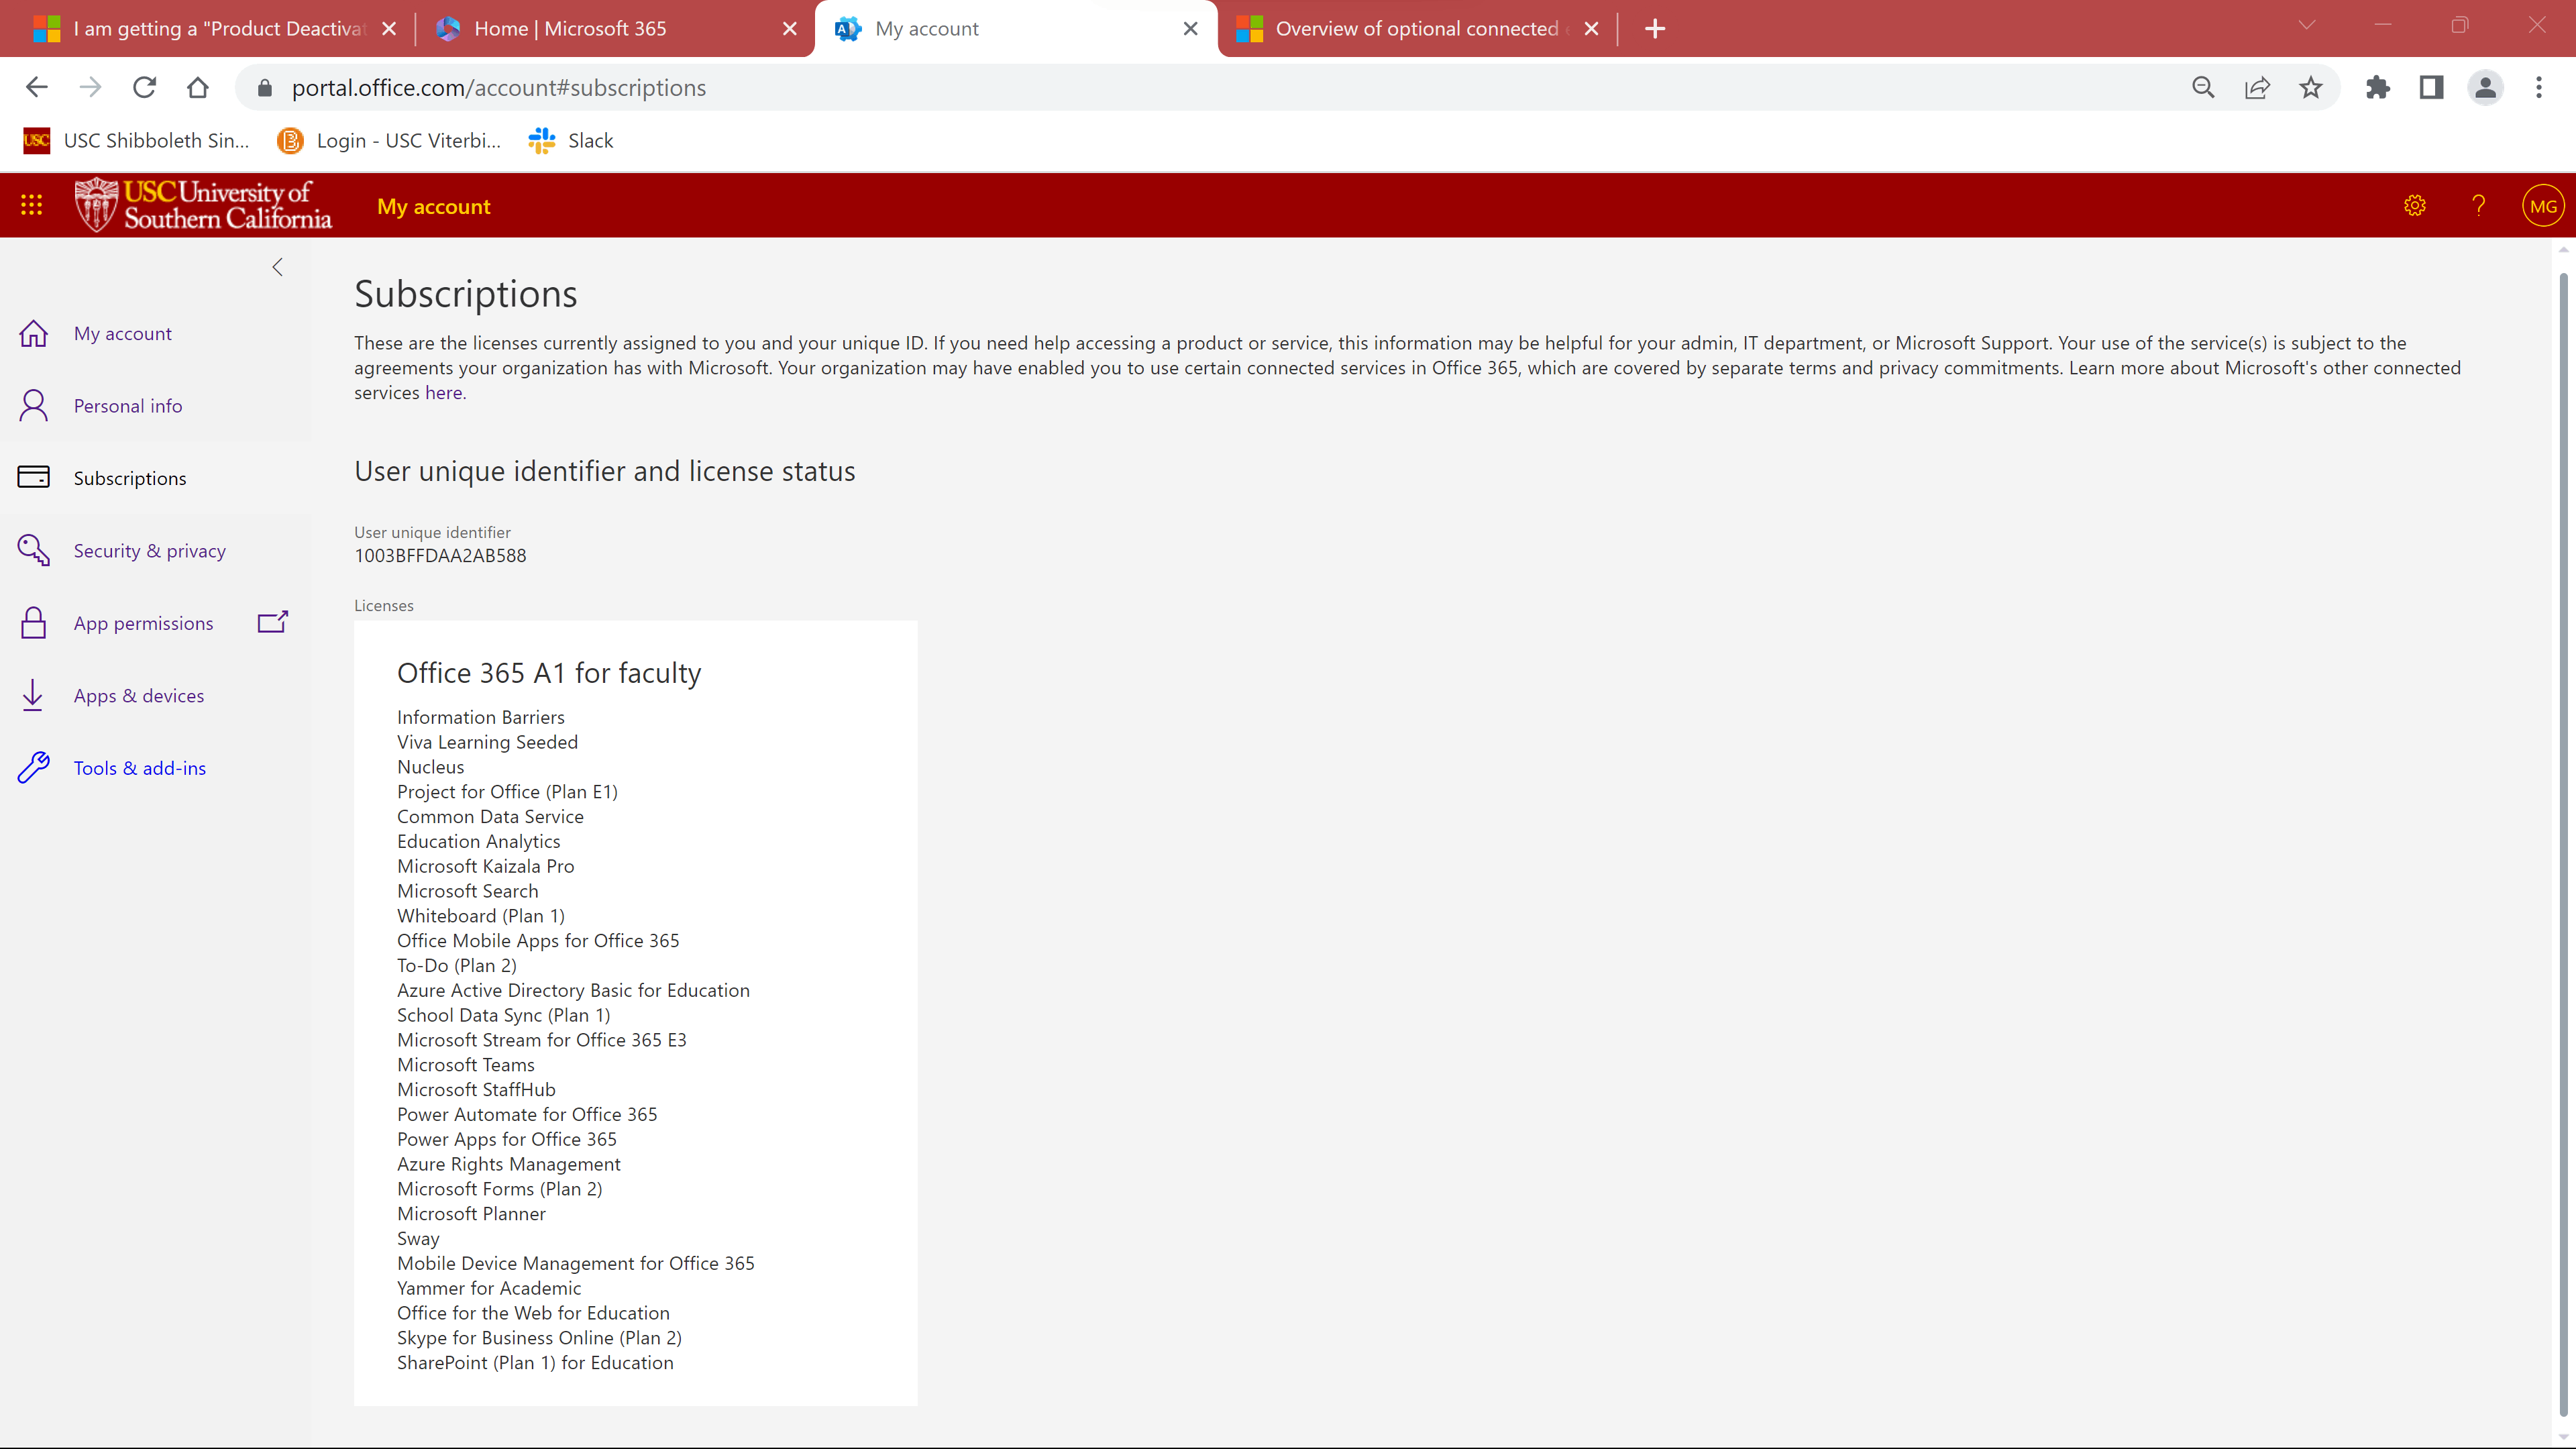This screenshot has width=2576, height=1449.
Task: Bookmark this page with star icon
Action: tap(2311, 88)
